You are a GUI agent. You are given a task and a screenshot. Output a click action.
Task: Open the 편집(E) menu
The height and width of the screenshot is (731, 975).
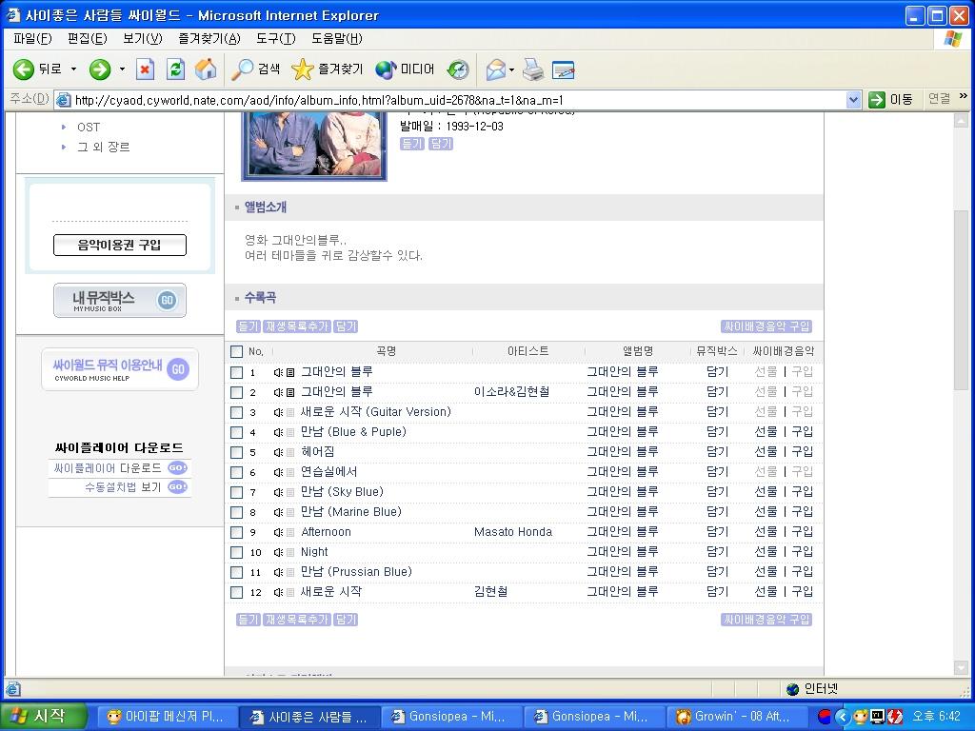87,38
